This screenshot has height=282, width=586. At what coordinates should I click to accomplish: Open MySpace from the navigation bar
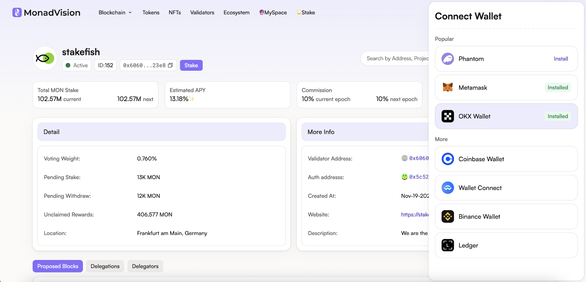[x=273, y=12]
